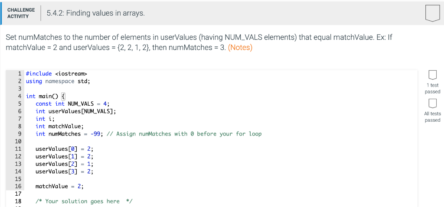Click the "CHALLENGE ACTIVITY" label
This screenshot has width=444, height=207.
point(21,13)
